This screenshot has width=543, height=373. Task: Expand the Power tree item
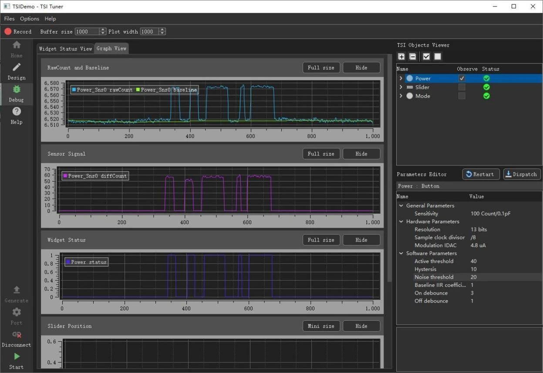401,78
